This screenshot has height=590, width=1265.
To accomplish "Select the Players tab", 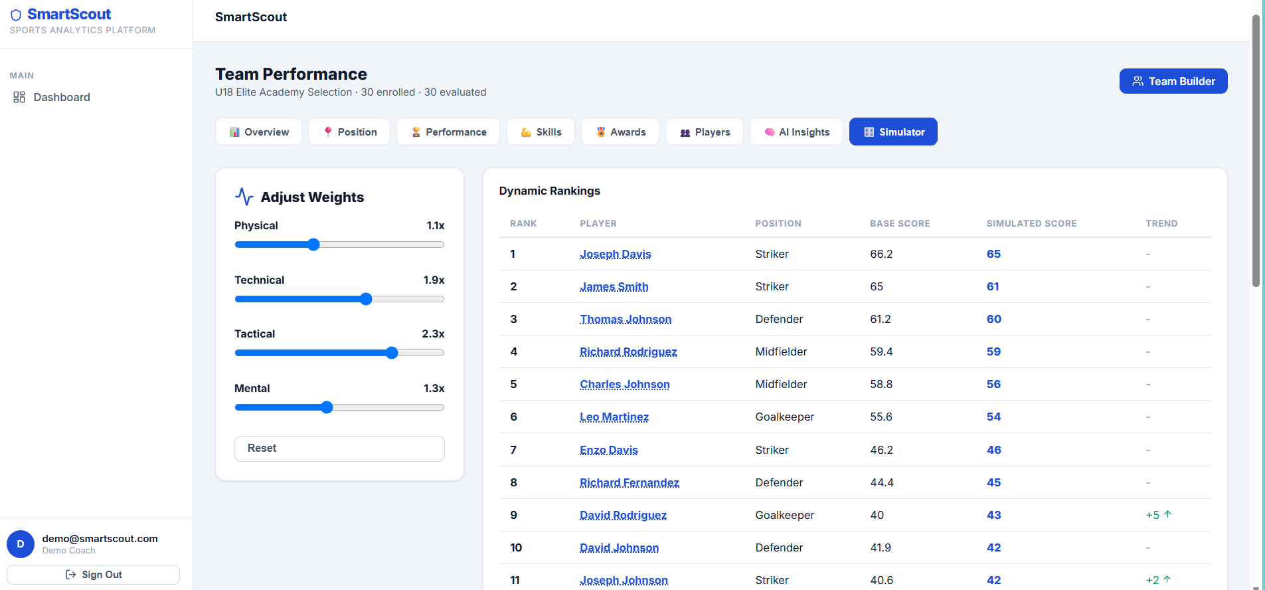I will point(705,132).
